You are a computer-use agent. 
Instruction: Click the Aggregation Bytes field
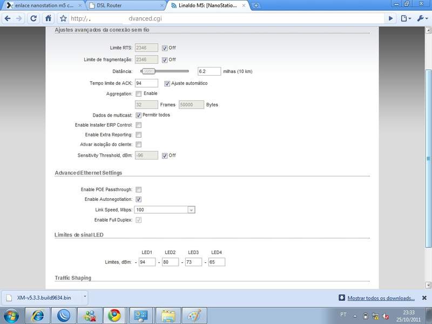pyautogui.click(x=191, y=105)
